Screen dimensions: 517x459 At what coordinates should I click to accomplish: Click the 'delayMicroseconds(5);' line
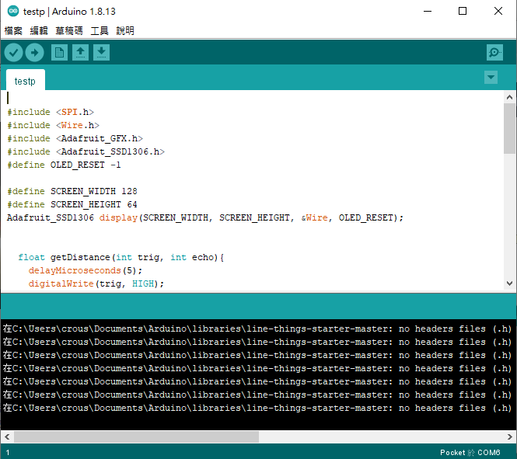86,270
